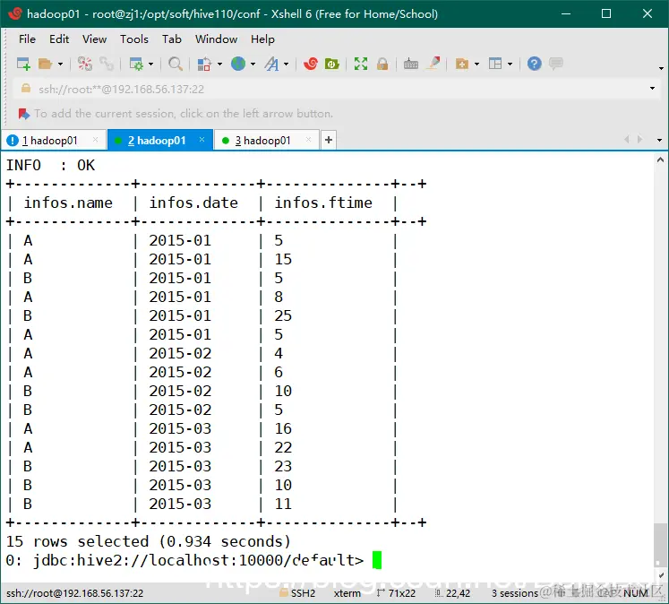Viewport: 669px width, 604px height.
Task: Click the terminal scrollbar up arrow
Action: click(660, 160)
